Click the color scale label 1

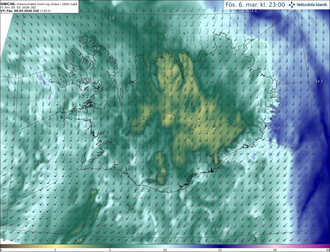(55, 250)
